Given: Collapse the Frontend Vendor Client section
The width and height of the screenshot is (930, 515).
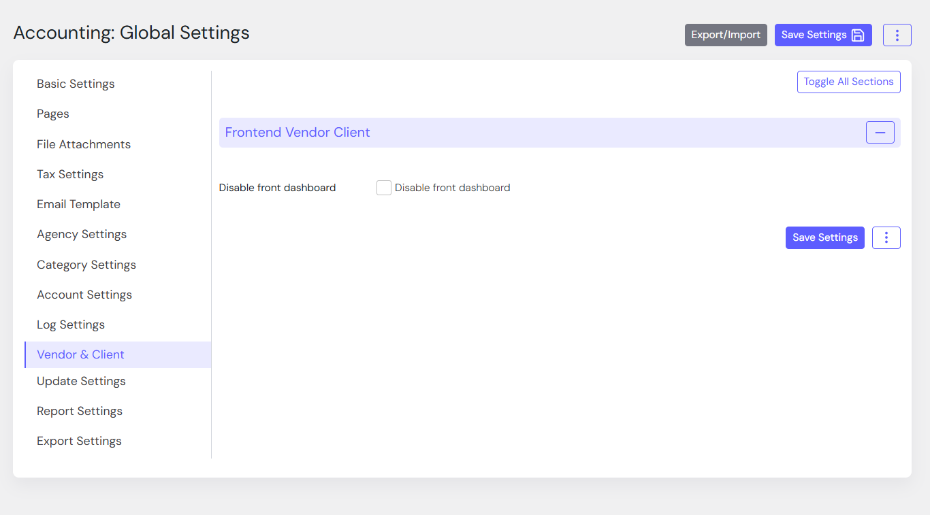Looking at the screenshot, I should click(x=880, y=133).
